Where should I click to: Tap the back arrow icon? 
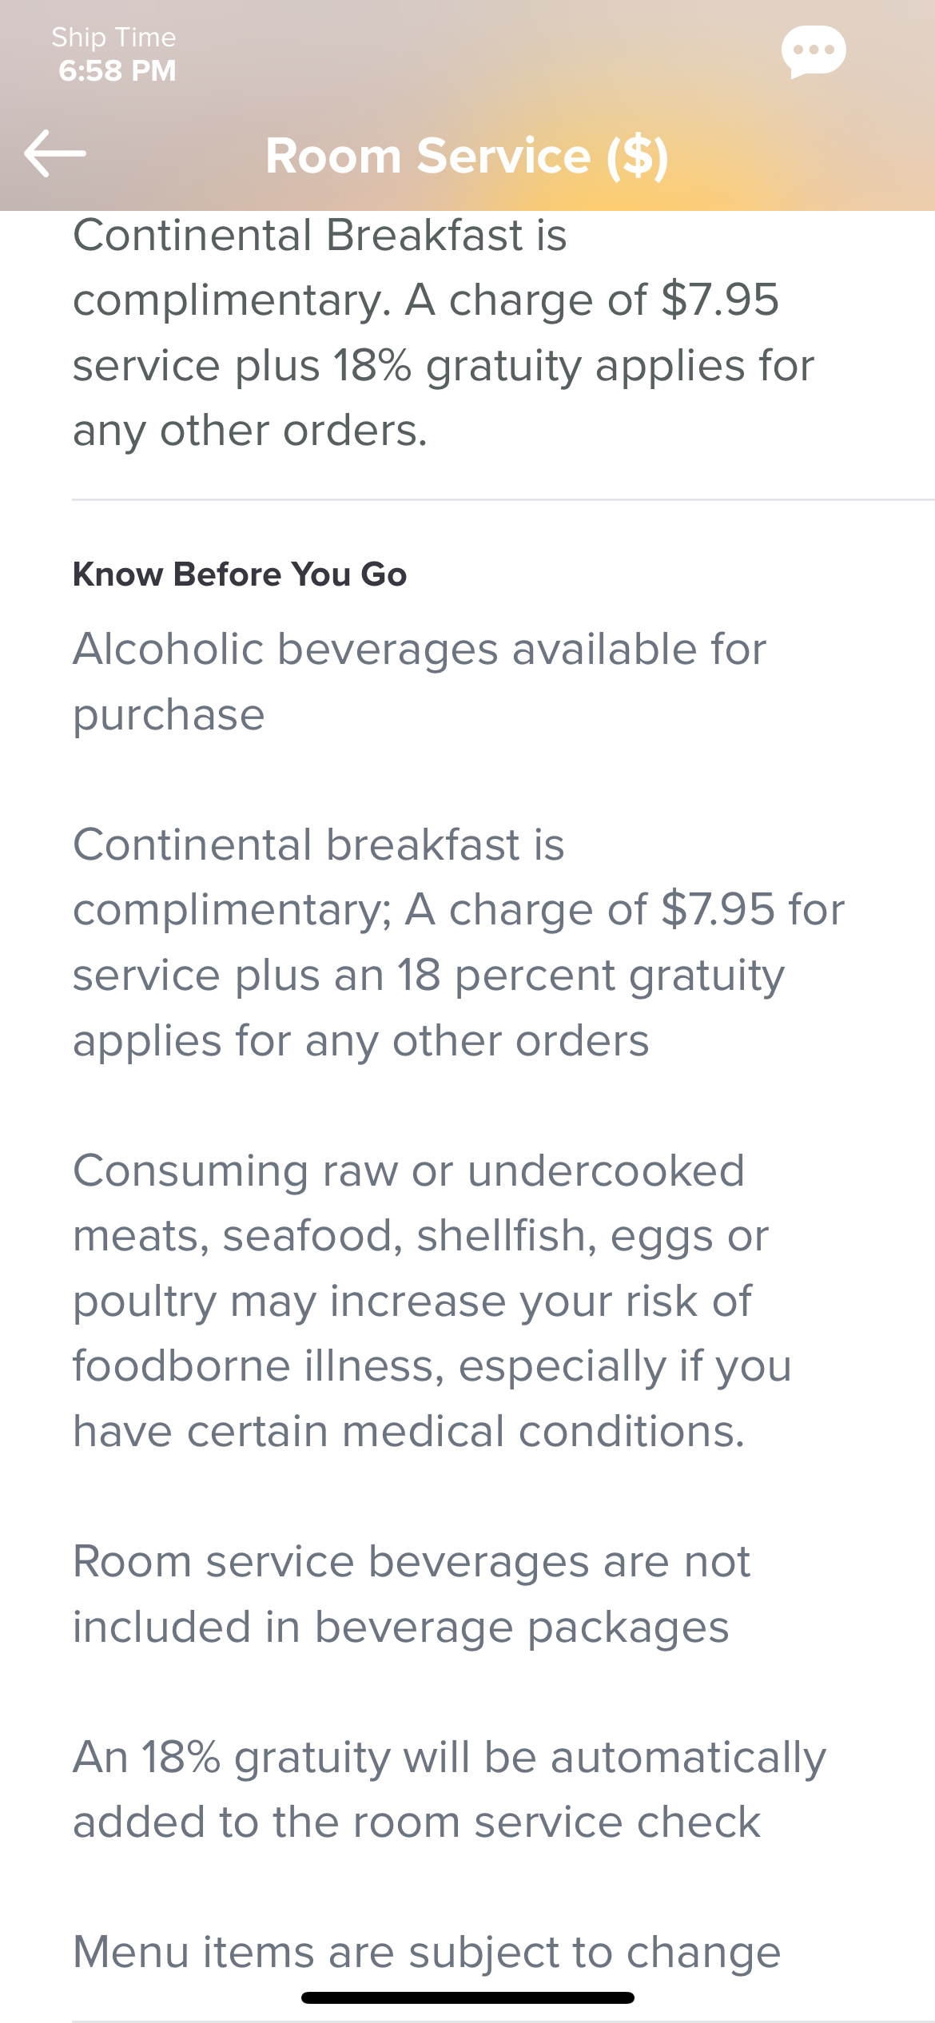55,153
